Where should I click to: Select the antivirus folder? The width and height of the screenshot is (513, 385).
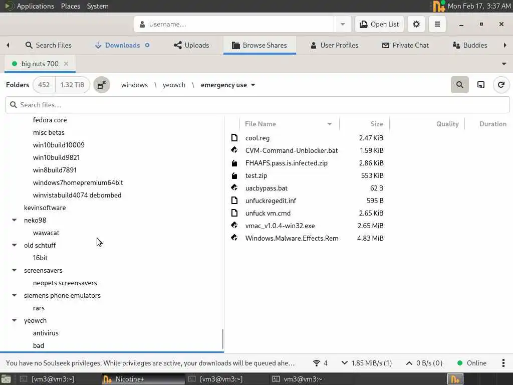tap(46, 333)
